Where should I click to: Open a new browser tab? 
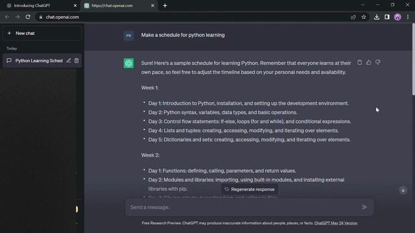click(165, 6)
